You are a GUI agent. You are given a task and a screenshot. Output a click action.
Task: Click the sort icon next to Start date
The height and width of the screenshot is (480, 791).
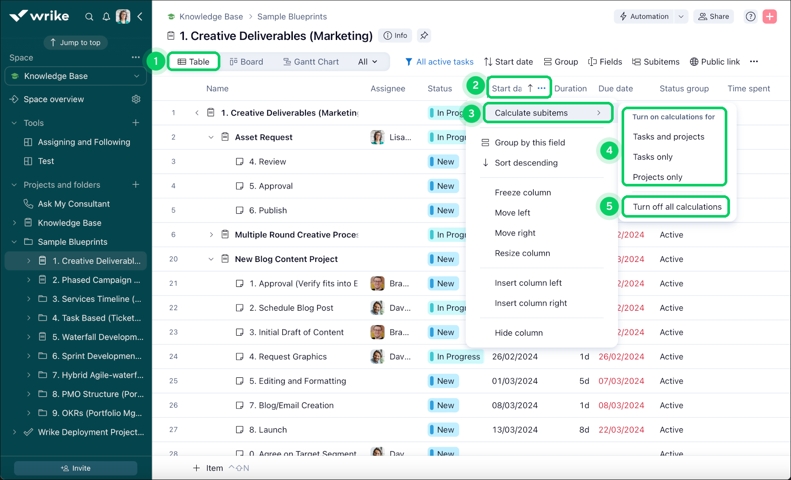click(530, 88)
